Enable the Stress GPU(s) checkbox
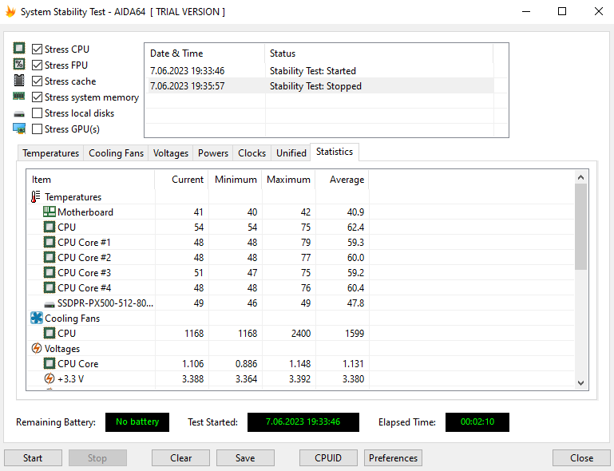 point(37,129)
